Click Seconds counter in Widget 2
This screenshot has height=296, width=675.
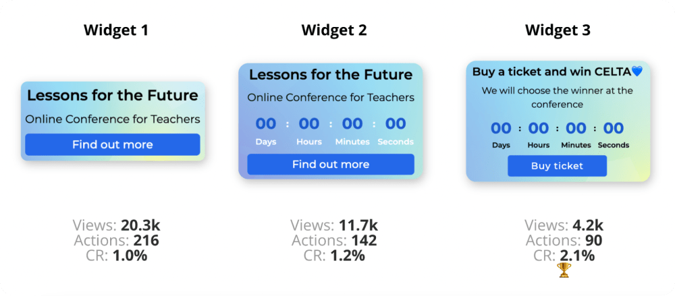[396, 124]
